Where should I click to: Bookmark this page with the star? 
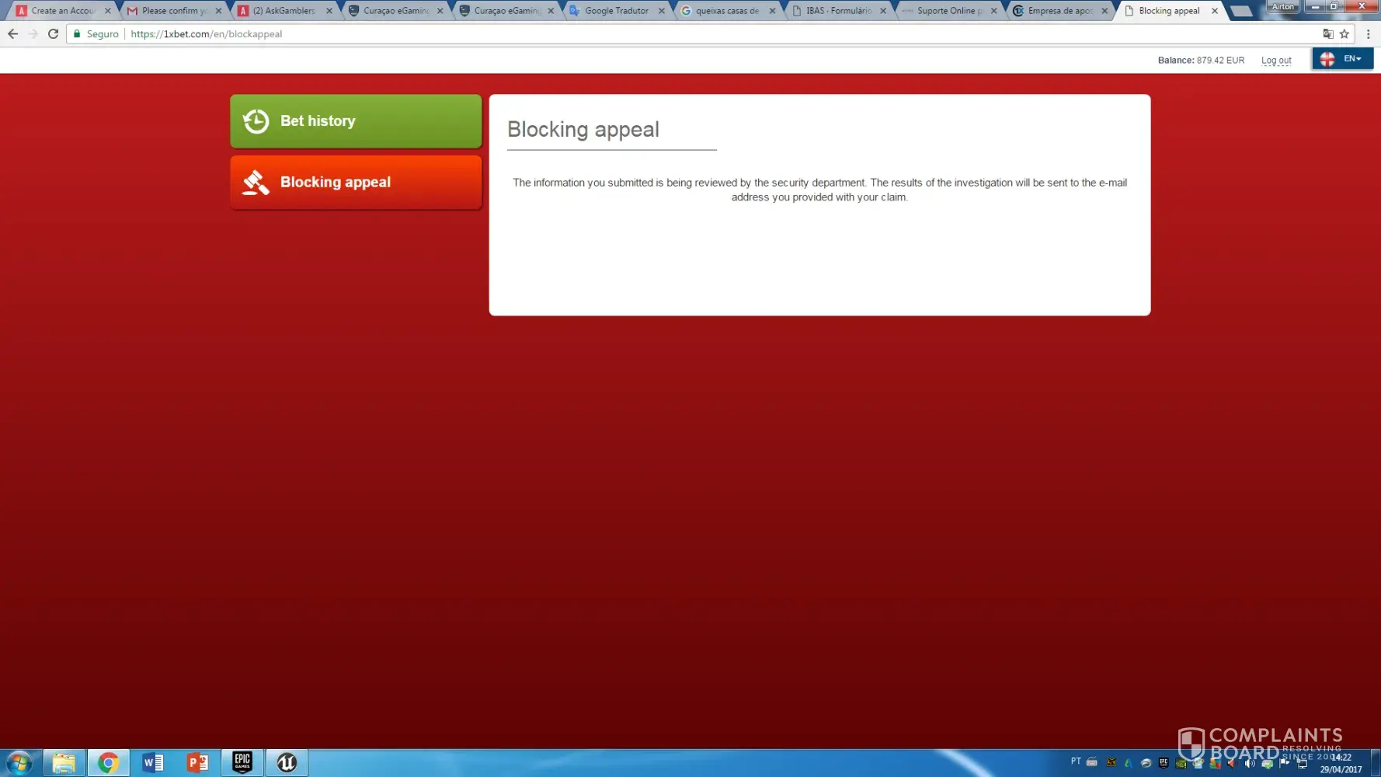[x=1344, y=34]
